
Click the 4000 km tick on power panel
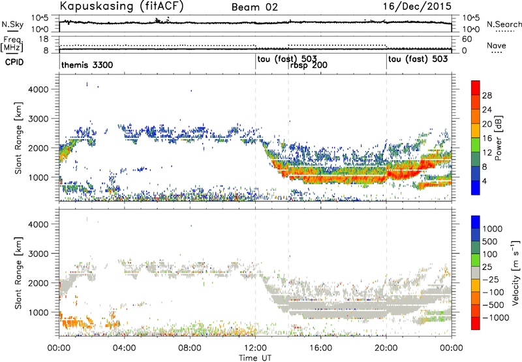tap(38, 90)
